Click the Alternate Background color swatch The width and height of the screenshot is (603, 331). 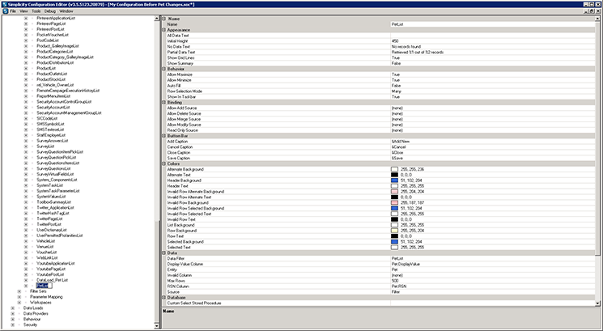[x=394, y=169]
